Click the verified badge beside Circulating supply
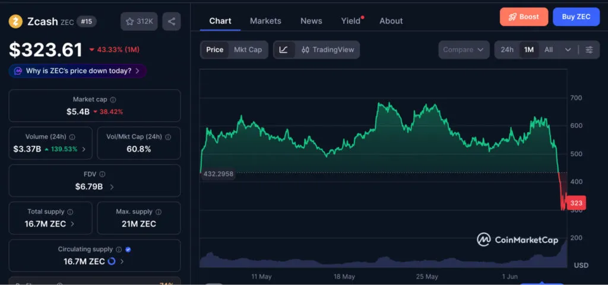608x285 pixels. pos(128,249)
